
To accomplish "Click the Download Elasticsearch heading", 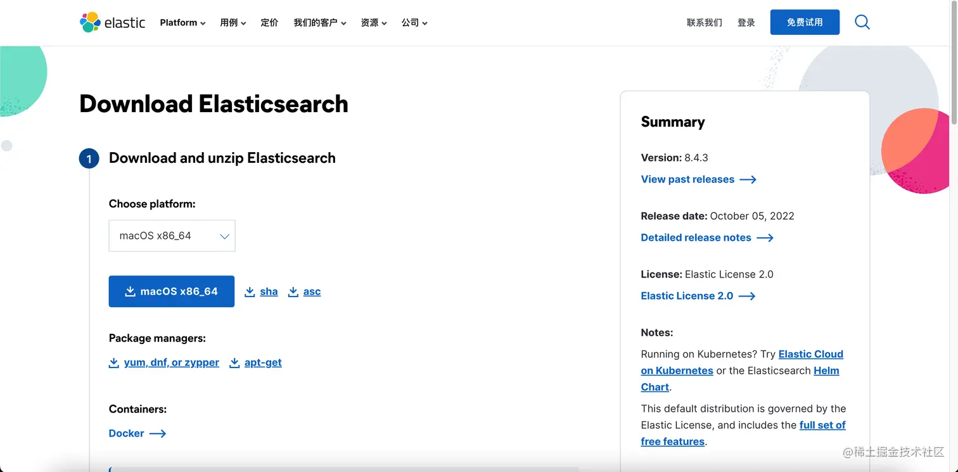I will [x=214, y=104].
